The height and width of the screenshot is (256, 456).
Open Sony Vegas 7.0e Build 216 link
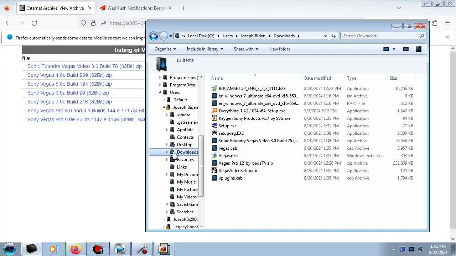click(69, 102)
